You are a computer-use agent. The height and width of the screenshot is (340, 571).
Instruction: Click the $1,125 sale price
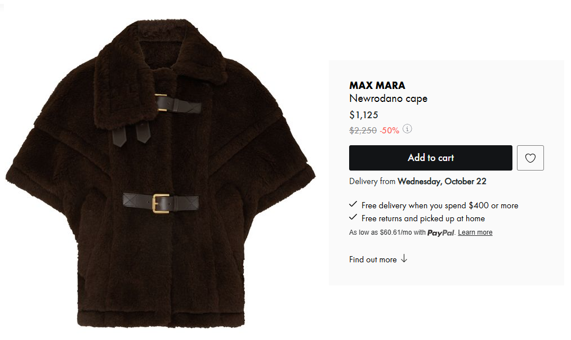[363, 115]
